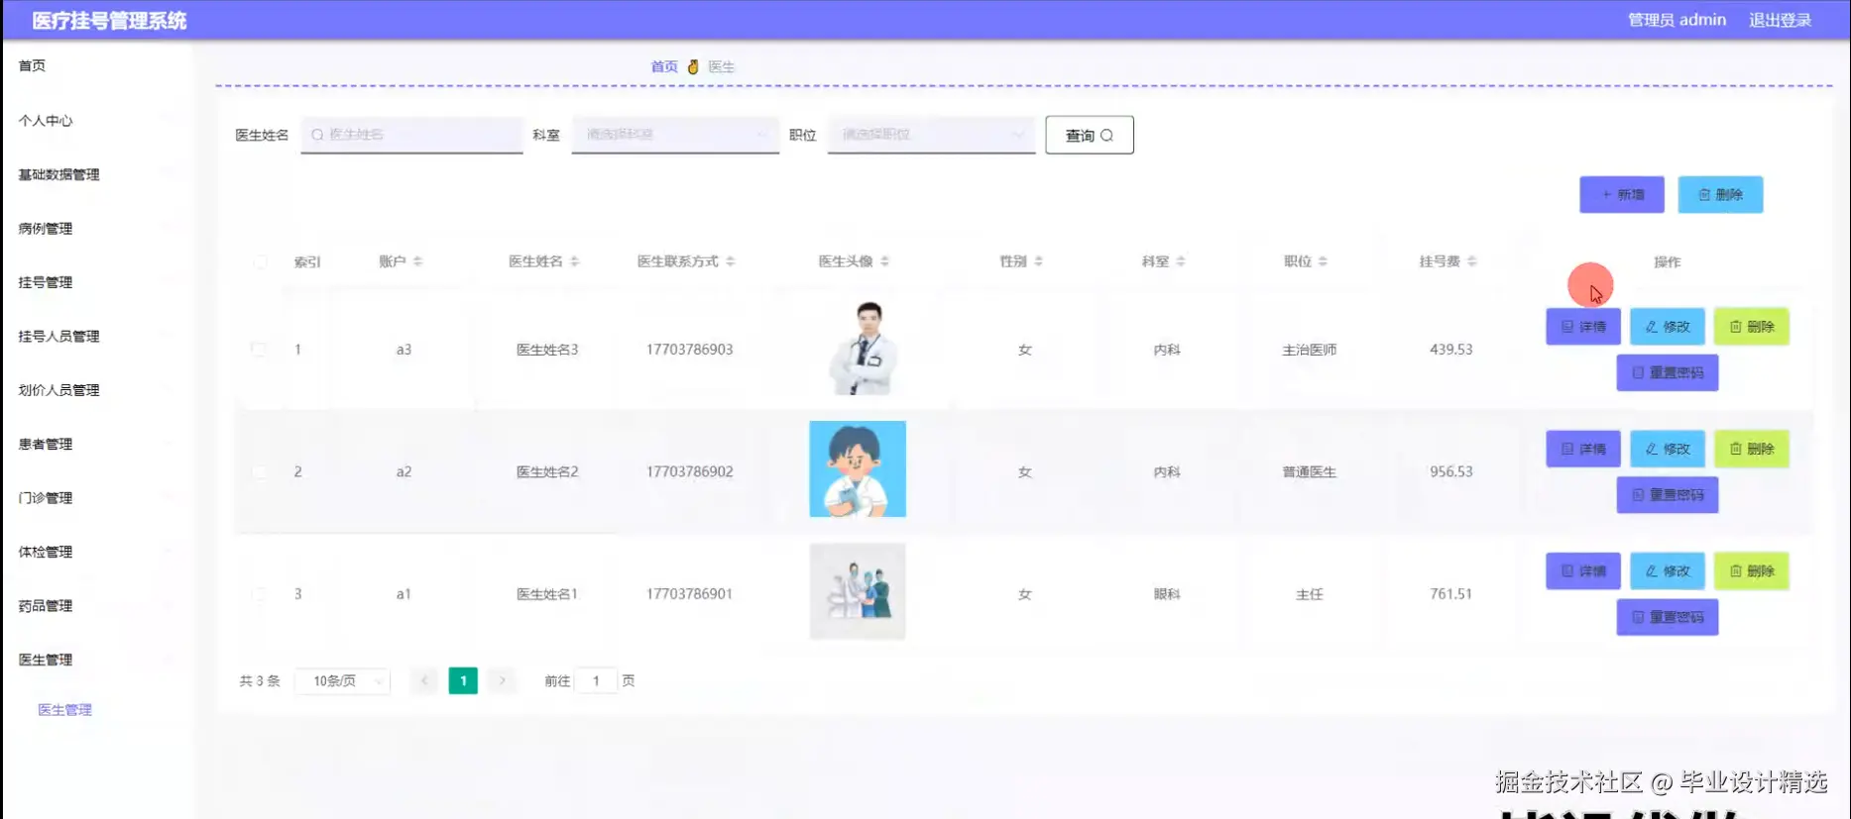This screenshot has height=819, width=1851.
Task: Click the search magnifier in 查询 button
Action: tap(1106, 136)
